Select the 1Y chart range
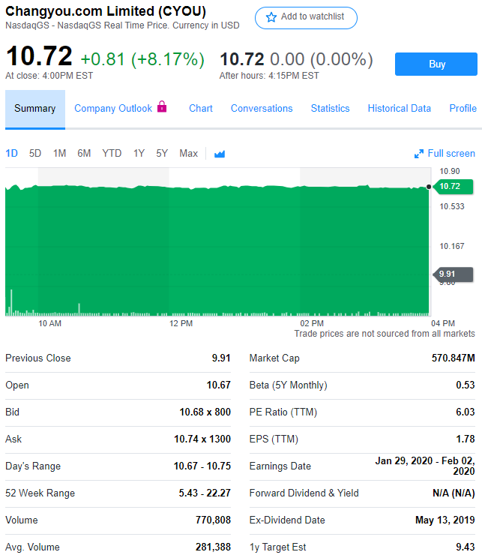Image resolution: width=482 pixels, height=558 pixels. tap(139, 154)
